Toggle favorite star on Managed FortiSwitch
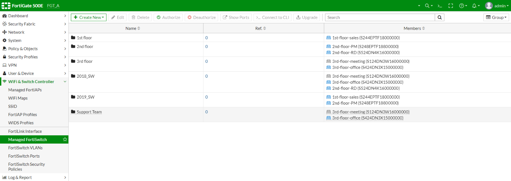Image resolution: width=511 pixels, height=181 pixels. (65, 139)
